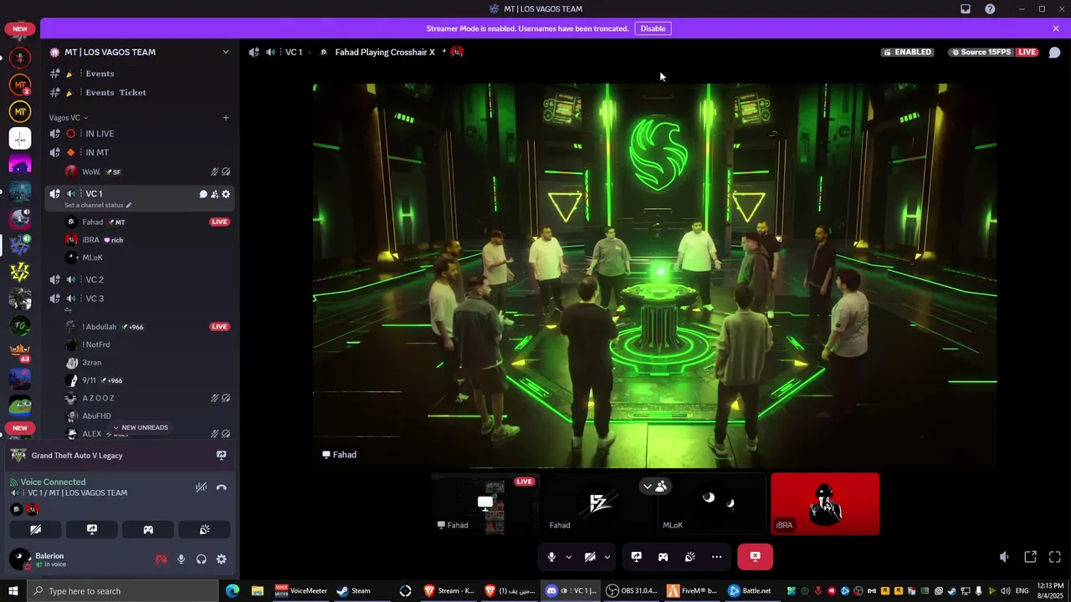
Task: Stop watching stream with red button
Action: pos(755,557)
